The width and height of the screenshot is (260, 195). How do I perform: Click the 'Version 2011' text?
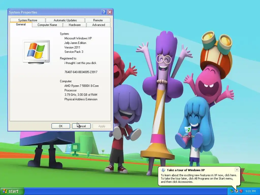(x=72, y=47)
